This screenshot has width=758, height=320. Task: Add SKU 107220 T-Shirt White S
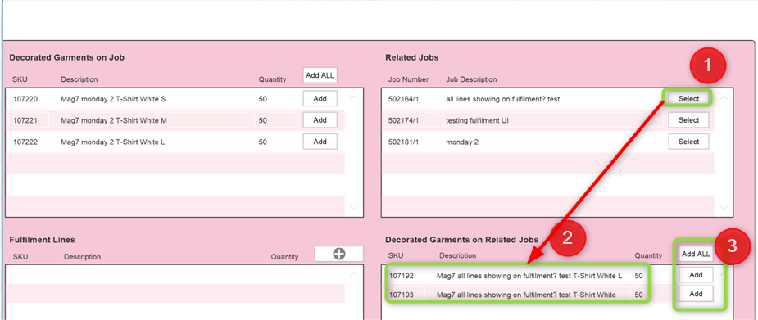click(320, 99)
